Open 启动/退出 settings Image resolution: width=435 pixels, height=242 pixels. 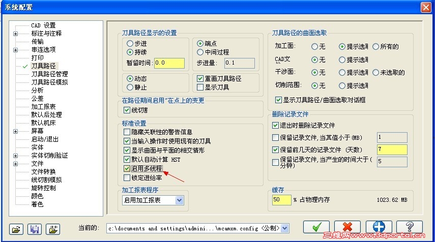(45, 139)
